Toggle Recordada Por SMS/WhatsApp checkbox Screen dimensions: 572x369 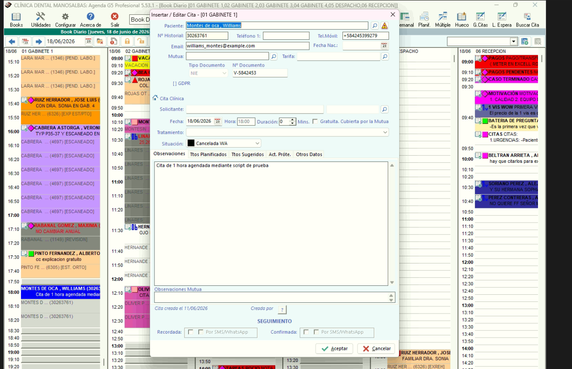pos(202,332)
